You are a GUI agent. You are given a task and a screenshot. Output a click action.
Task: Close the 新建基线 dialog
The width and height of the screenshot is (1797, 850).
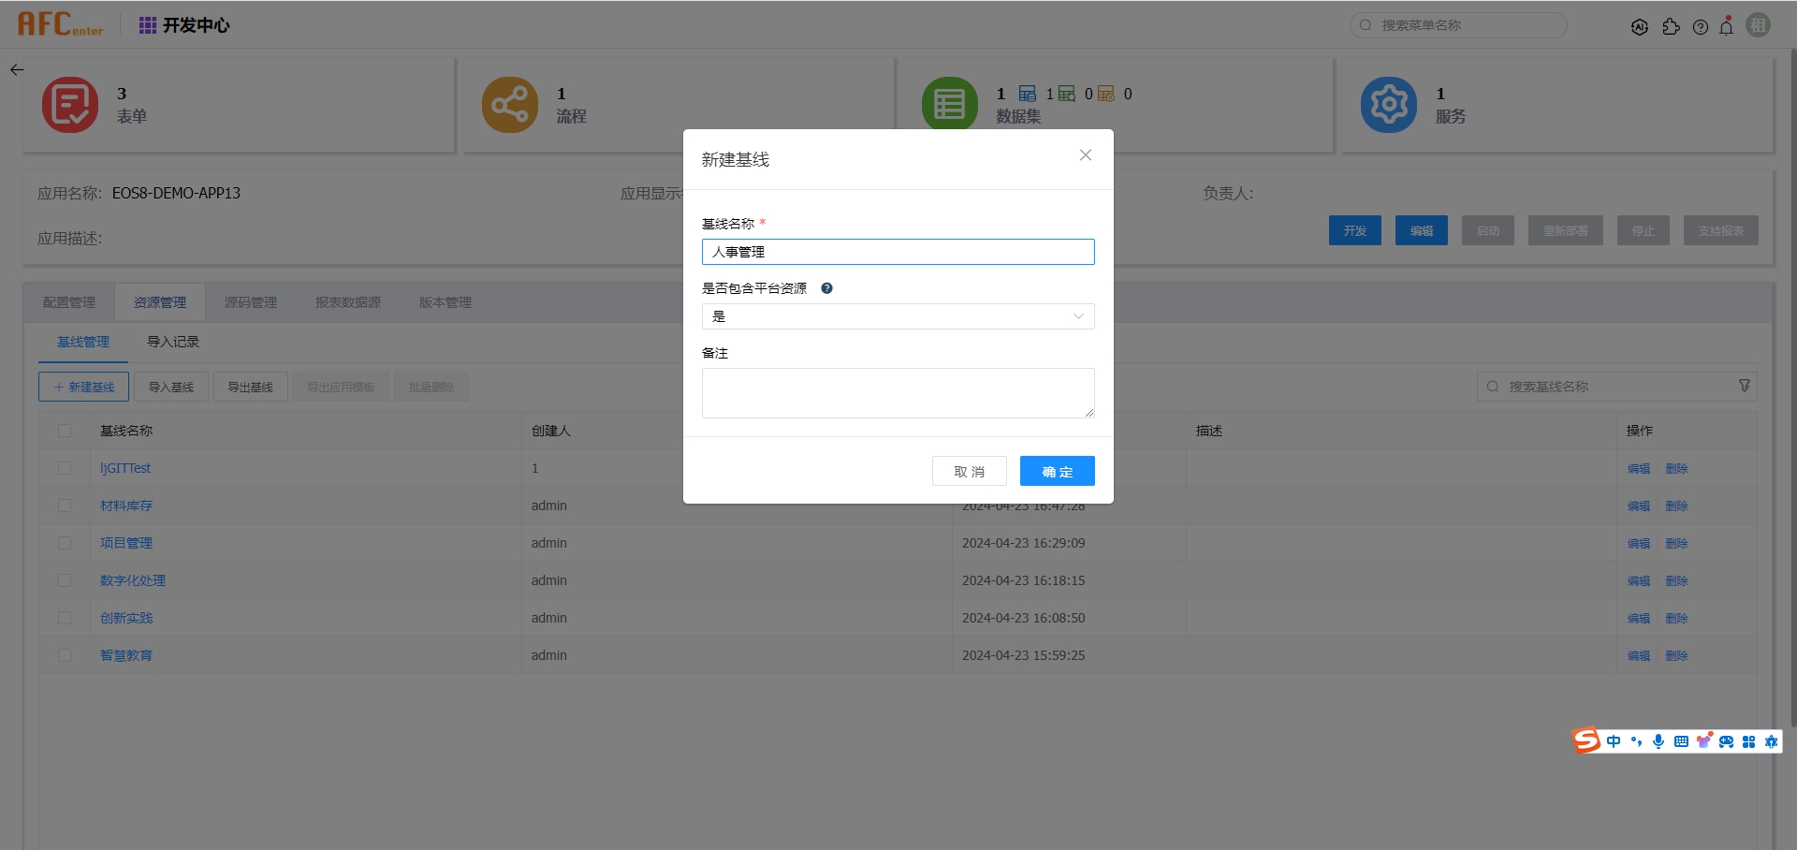tap(1086, 155)
